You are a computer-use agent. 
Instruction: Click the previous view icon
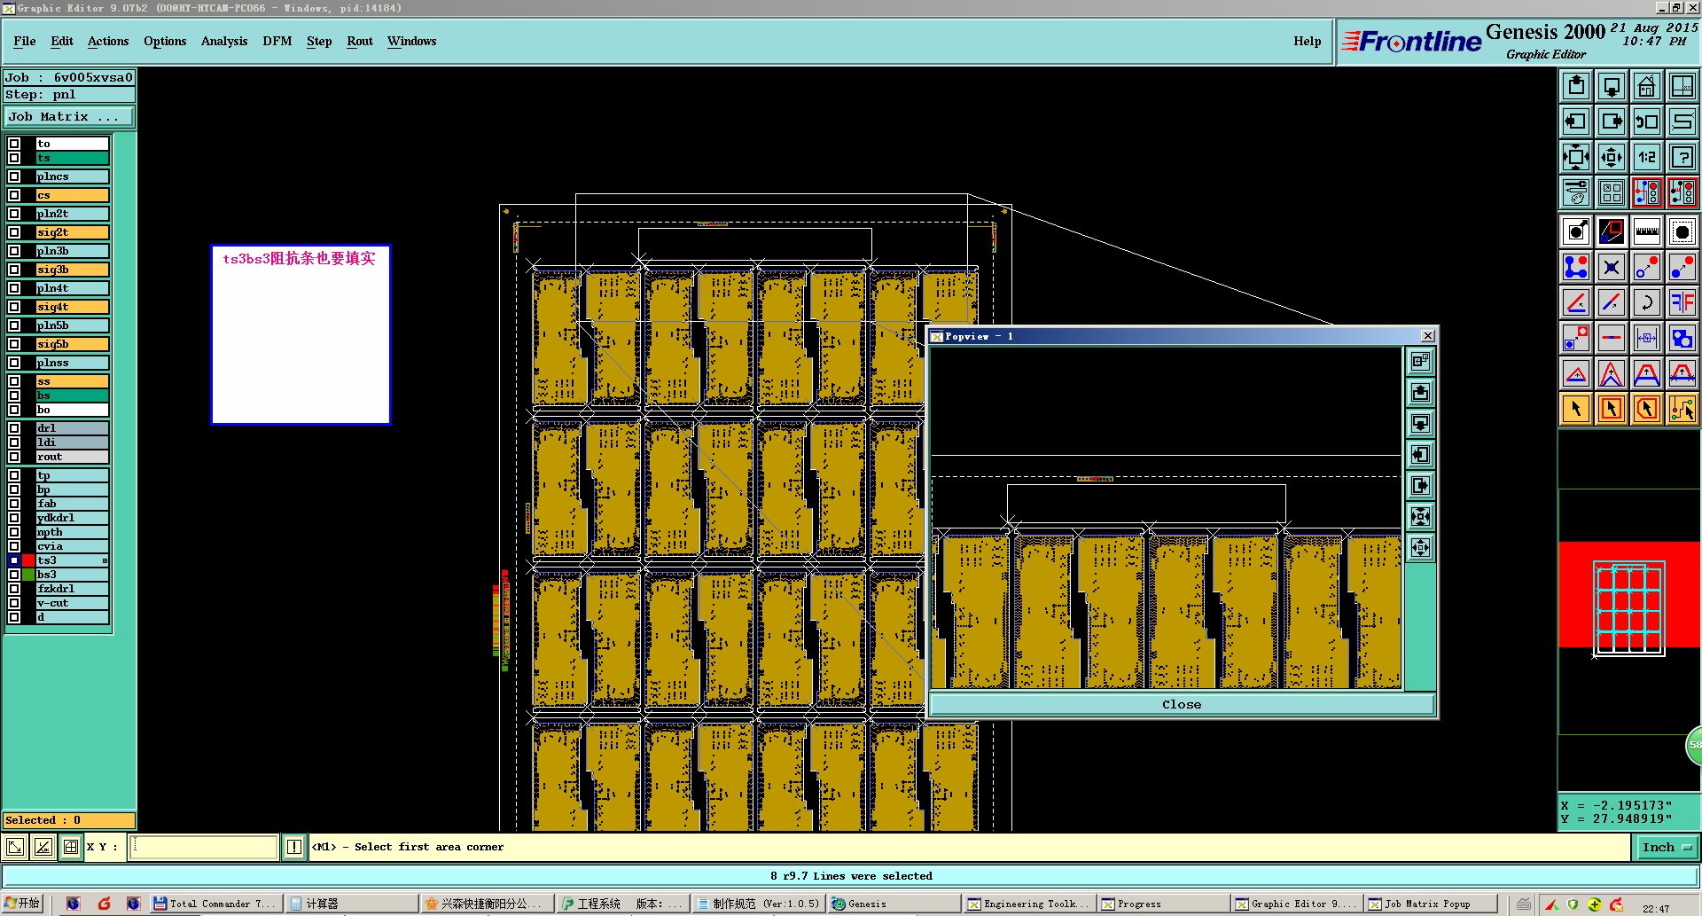click(x=1647, y=121)
